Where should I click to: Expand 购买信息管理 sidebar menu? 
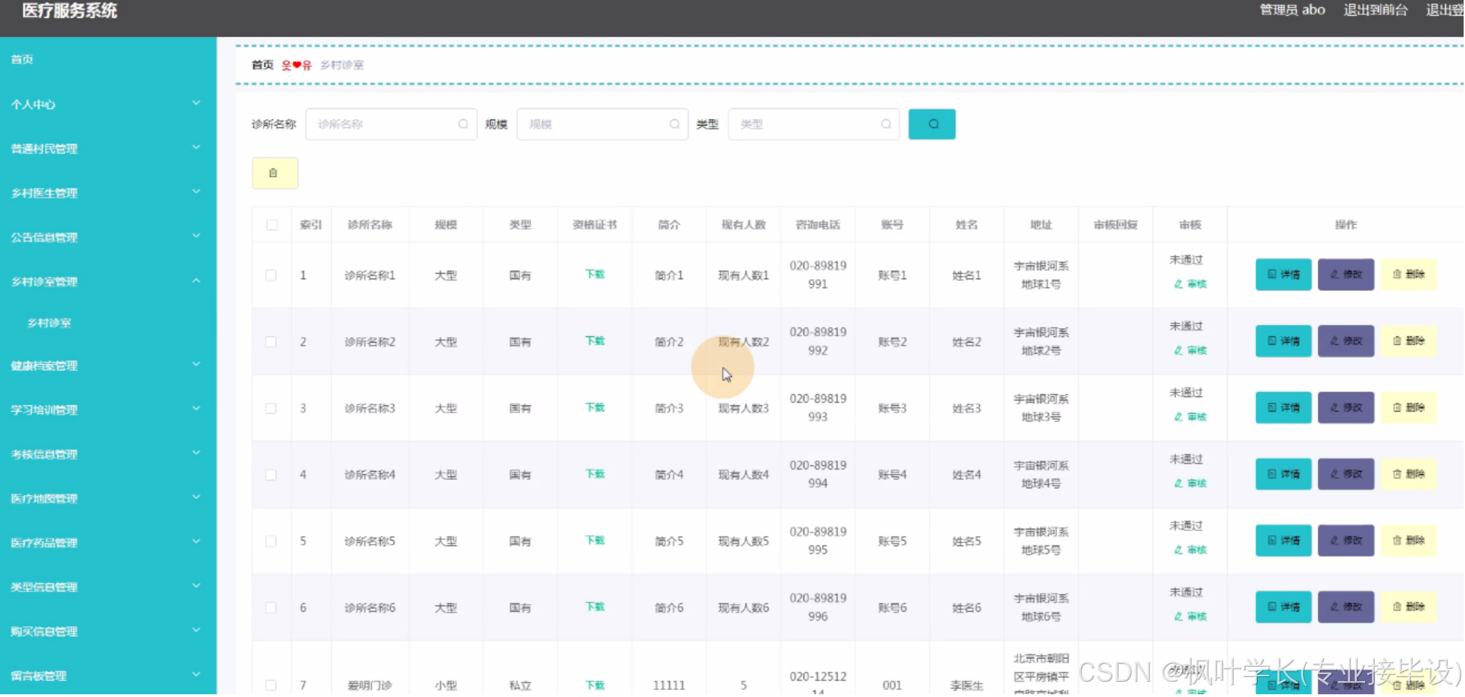[x=108, y=631]
